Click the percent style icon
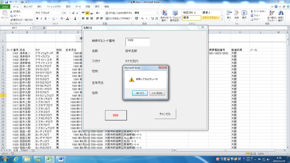The width and height of the screenshot is (290, 163). [142, 19]
